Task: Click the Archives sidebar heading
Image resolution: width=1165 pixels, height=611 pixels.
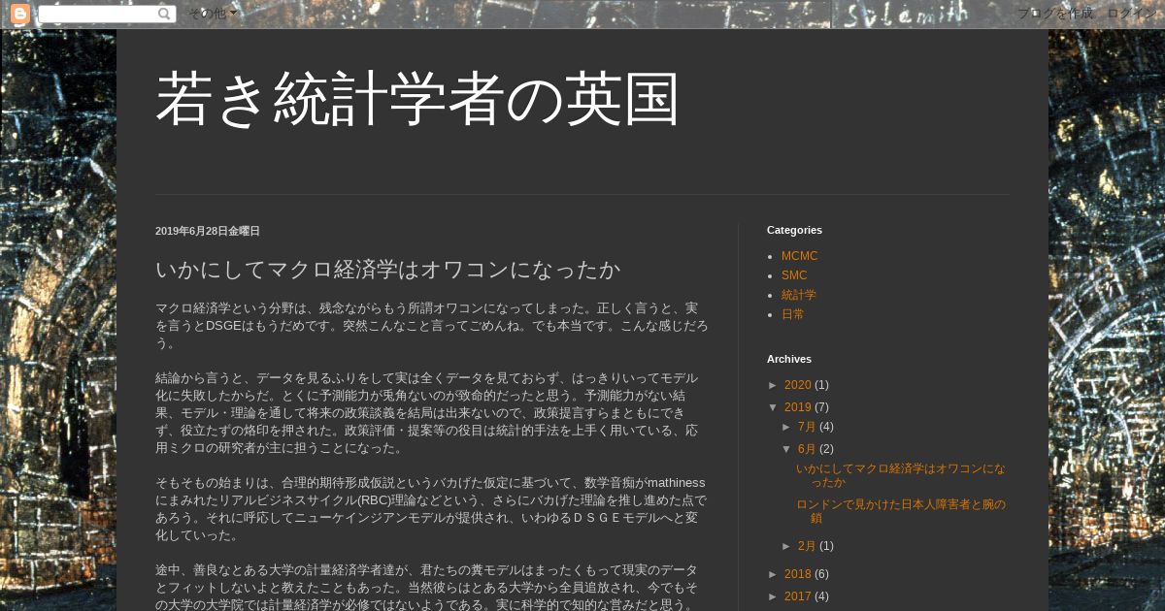Action: 789,359
